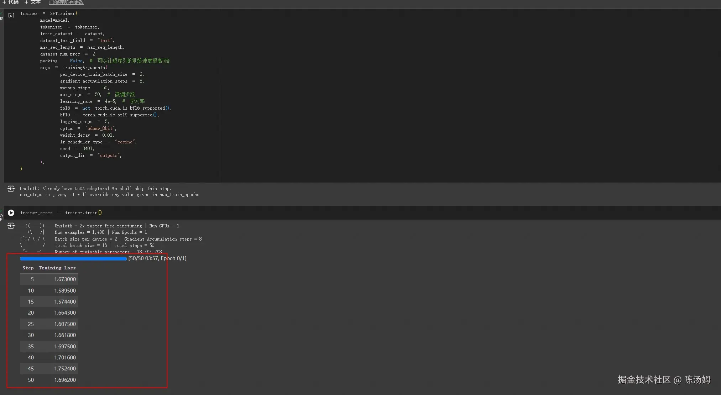Place cursor on 'learning_rate = 4e-5' line
Viewport: 721px width, 395px height.
[88, 101]
